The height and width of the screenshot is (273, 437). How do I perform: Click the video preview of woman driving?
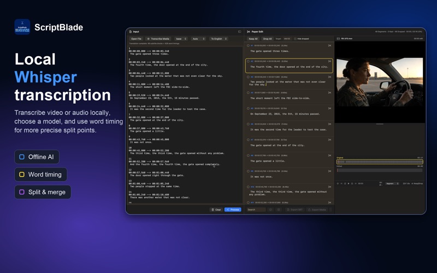(x=380, y=82)
